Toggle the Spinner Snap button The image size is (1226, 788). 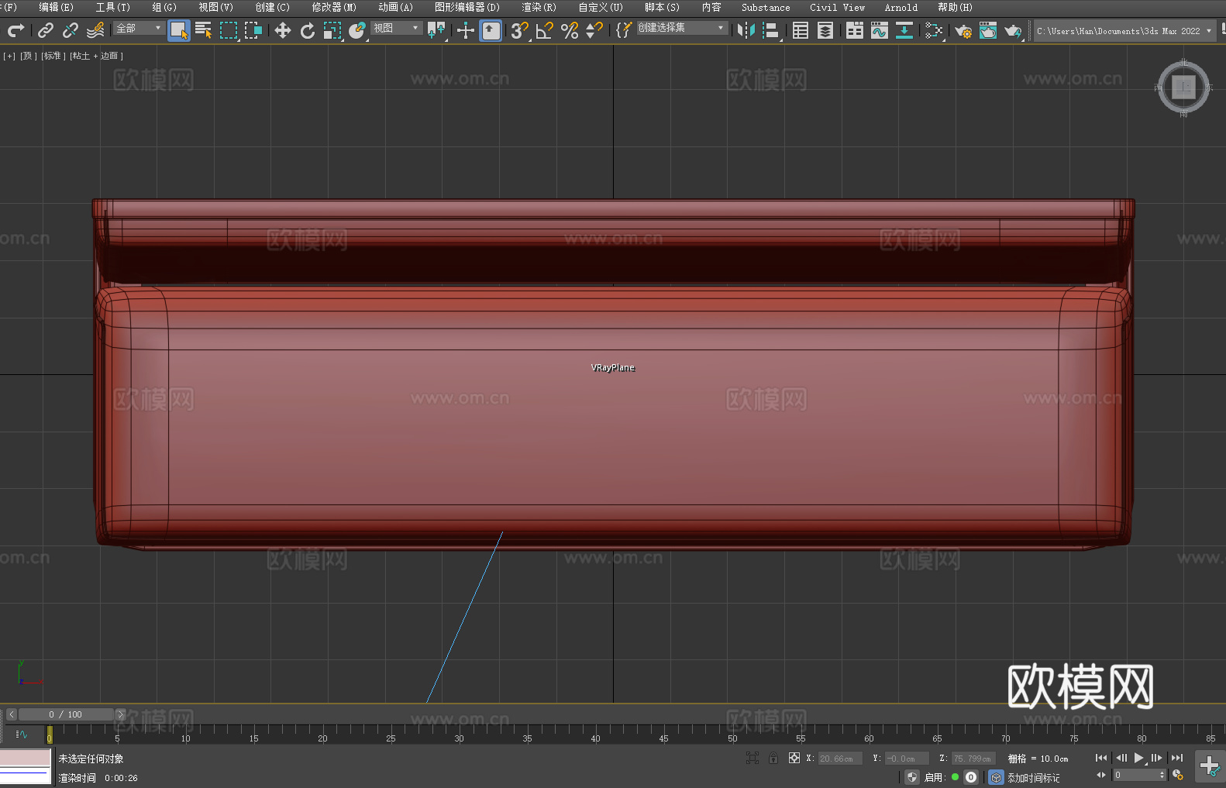[x=594, y=30]
